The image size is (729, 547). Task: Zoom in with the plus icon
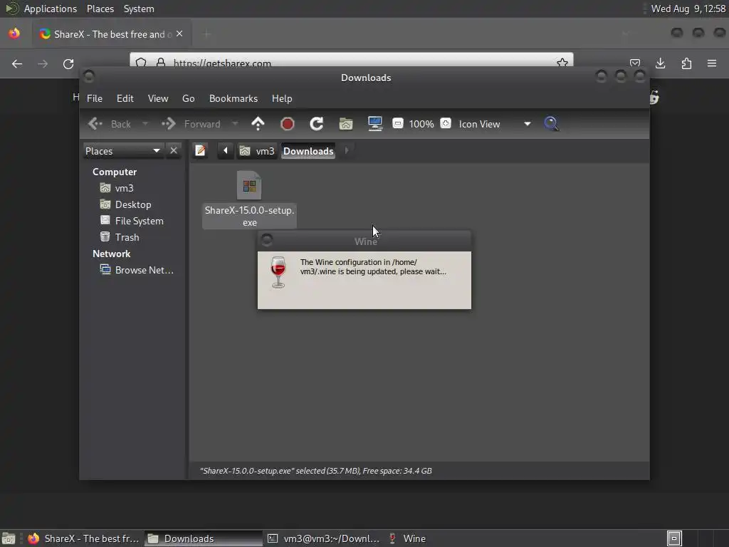[446, 123]
